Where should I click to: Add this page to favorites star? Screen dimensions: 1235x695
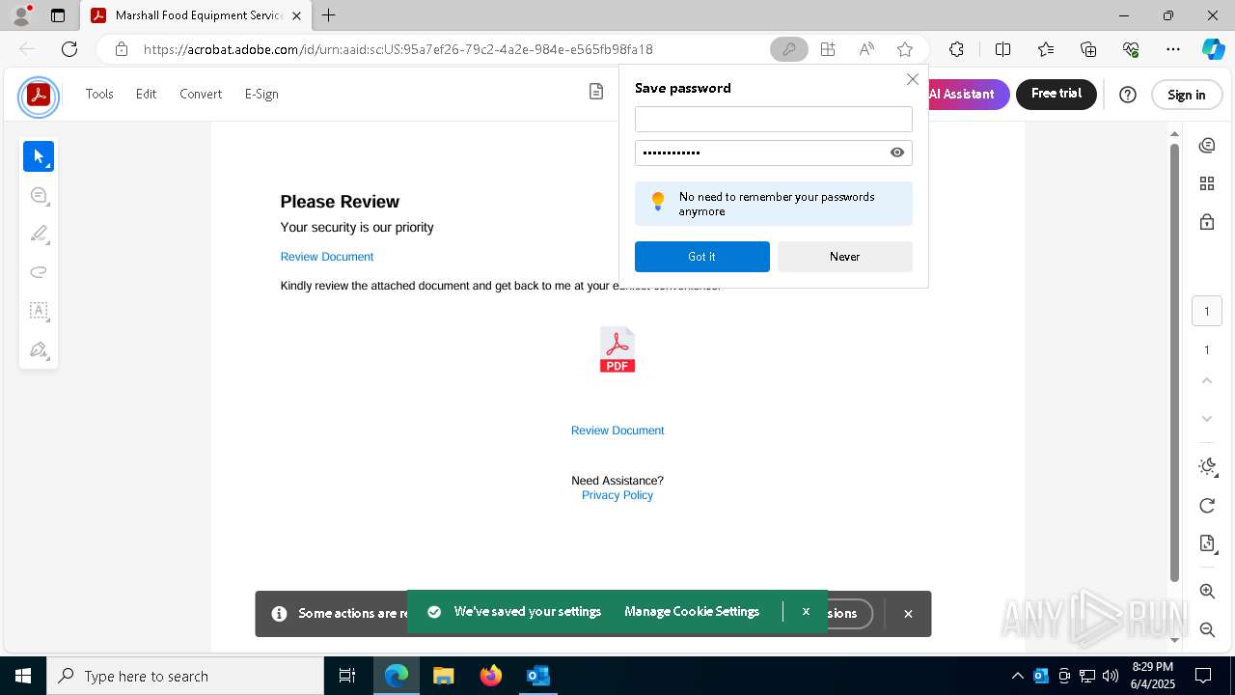pyautogui.click(x=905, y=49)
